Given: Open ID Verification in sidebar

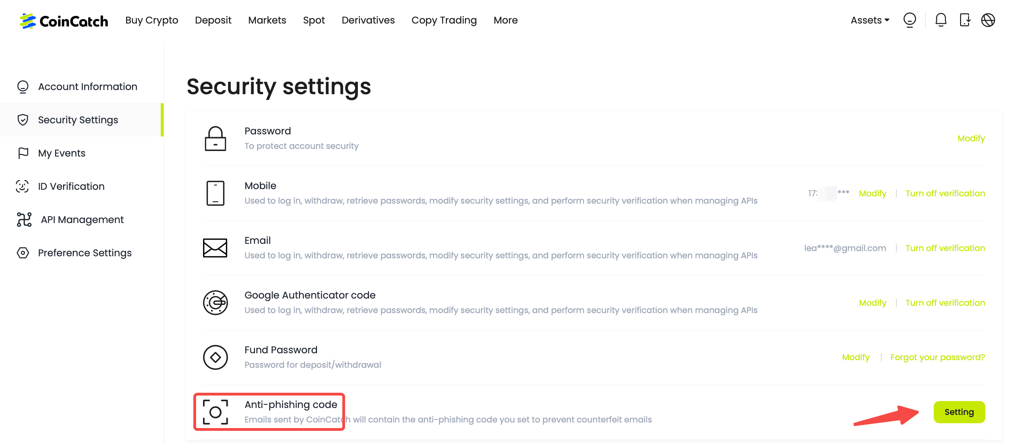Looking at the screenshot, I should (x=81, y=186).
